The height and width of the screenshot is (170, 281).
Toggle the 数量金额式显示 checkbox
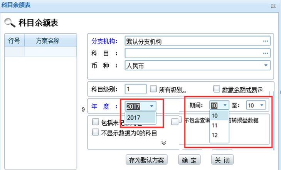point(216,89)
